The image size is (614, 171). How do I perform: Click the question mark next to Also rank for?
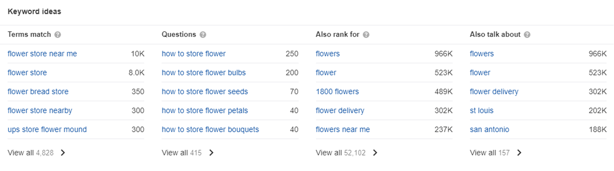(366, 35)
